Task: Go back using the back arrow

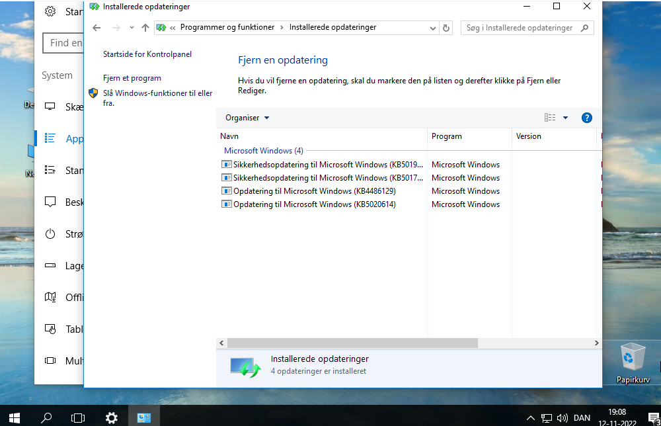Action: click(x=97, y=28)
